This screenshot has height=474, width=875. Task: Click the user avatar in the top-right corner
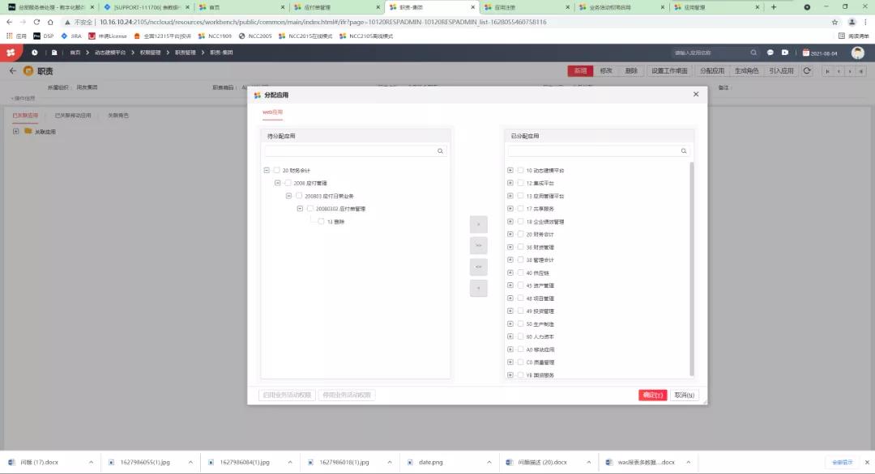pos(857,53)
